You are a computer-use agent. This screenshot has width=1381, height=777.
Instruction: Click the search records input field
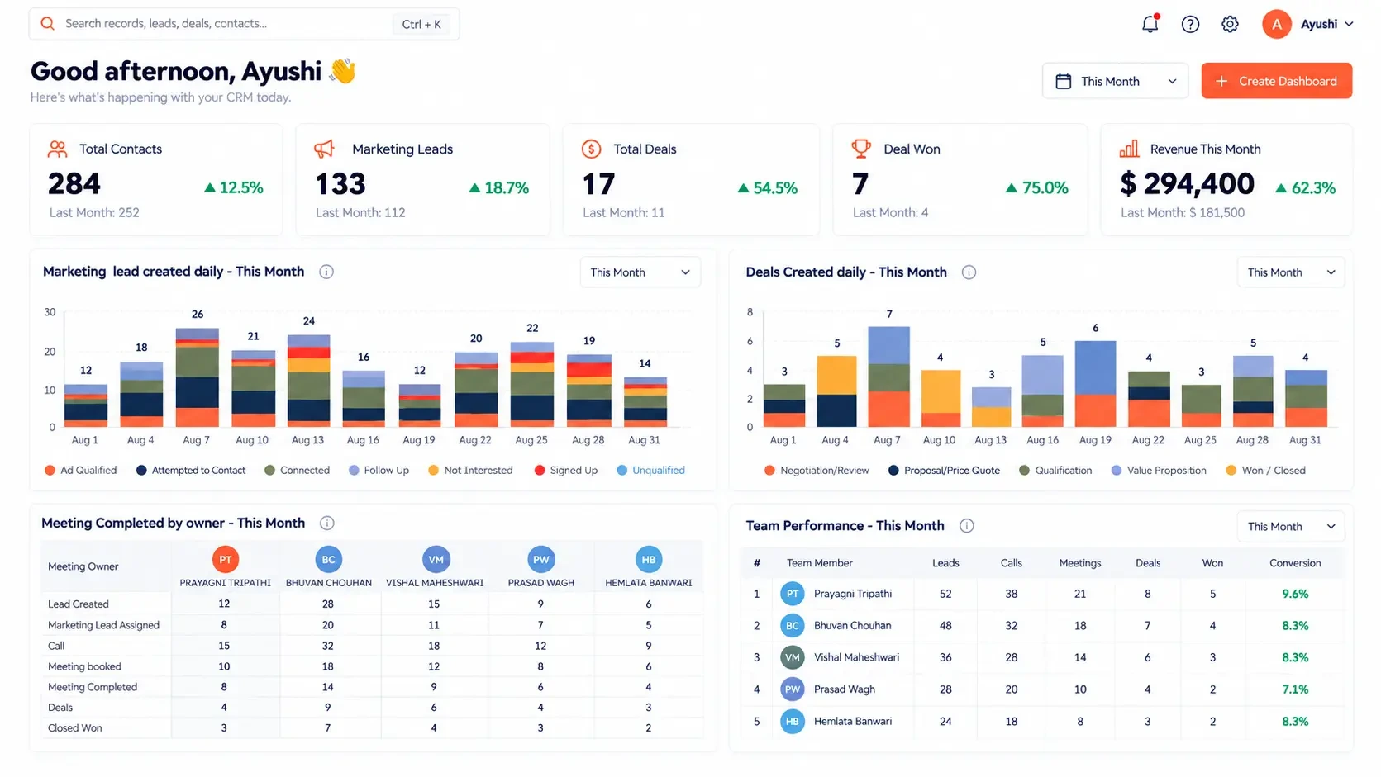244,24
